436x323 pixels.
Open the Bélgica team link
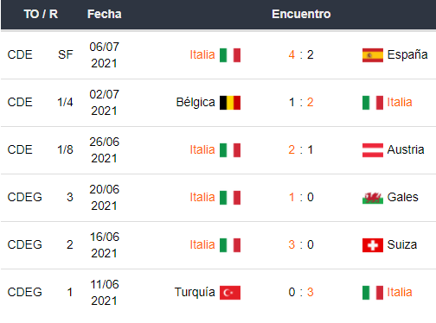tap(196, 103)
